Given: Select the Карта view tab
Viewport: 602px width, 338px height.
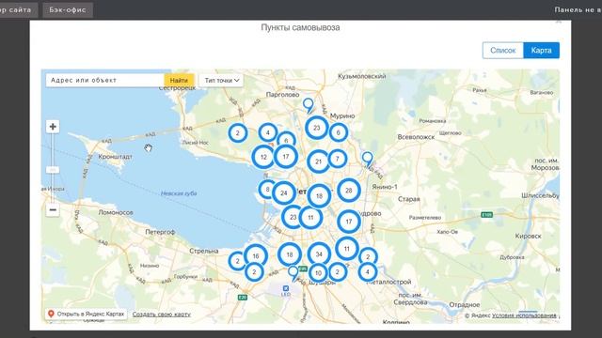Looking at the screenshot, I should (x=542, y=50).
